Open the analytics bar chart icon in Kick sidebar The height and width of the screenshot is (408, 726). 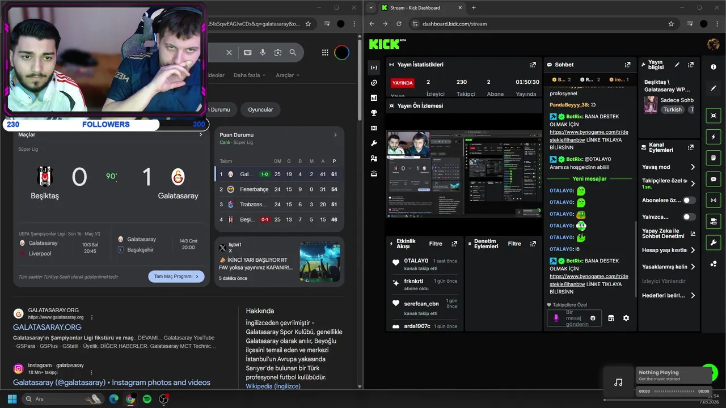(374, 98)
